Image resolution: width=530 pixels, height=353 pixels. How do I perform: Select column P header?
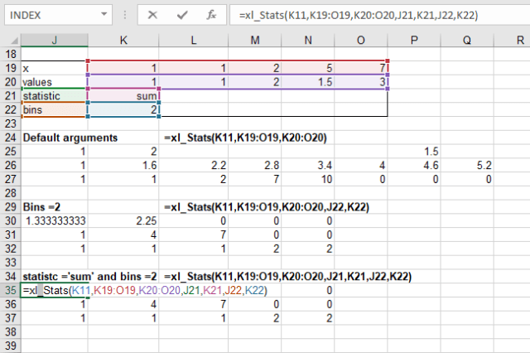point(413,40)
